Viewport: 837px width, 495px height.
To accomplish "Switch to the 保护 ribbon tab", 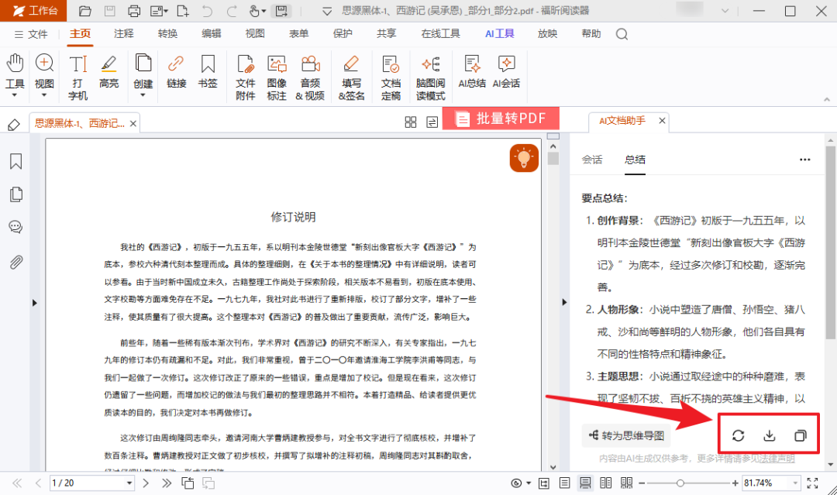I will 343,33.
